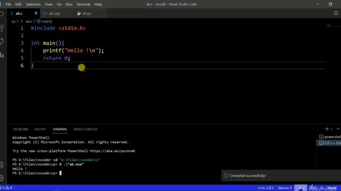341x191 pixels.
Task: Click the Compiled successfully notification
Action: [281, 176]
